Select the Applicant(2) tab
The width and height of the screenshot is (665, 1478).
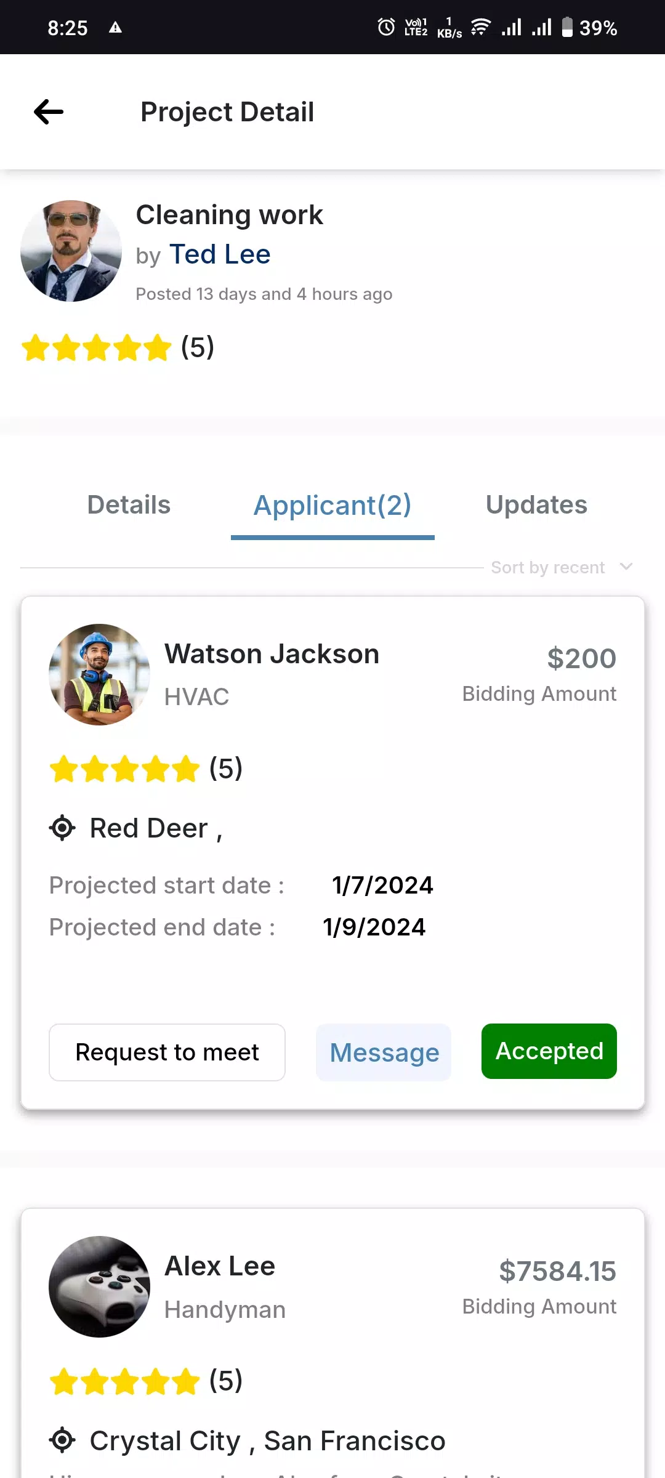[332, 506]
